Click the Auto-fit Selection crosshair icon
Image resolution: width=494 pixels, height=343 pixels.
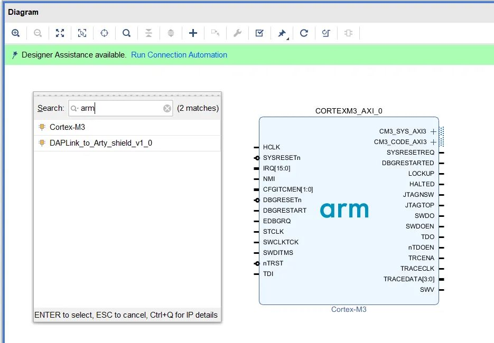pyautogui.click(x=104, y=33)
